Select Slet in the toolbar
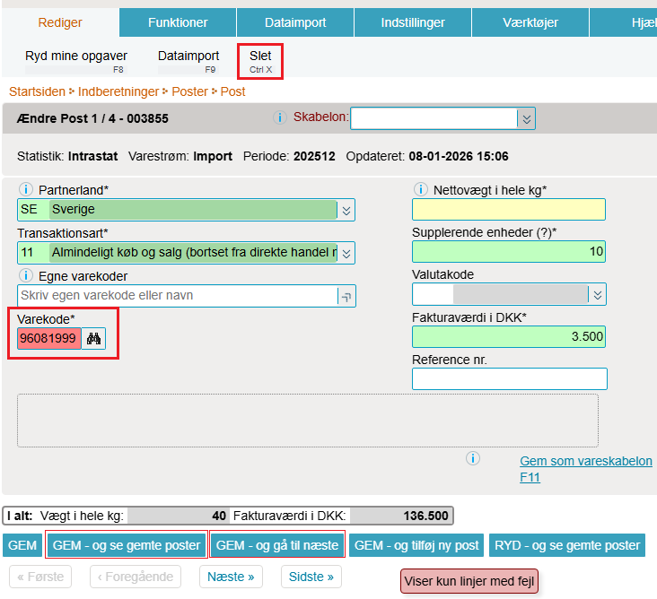 point(260,60)
